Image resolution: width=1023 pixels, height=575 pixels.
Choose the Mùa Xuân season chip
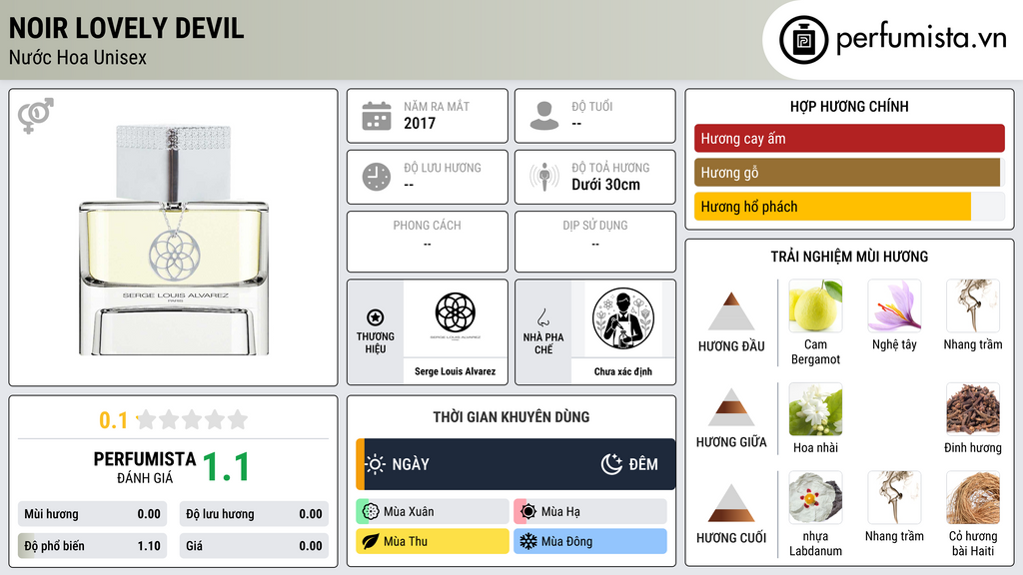tap(433, 512)
